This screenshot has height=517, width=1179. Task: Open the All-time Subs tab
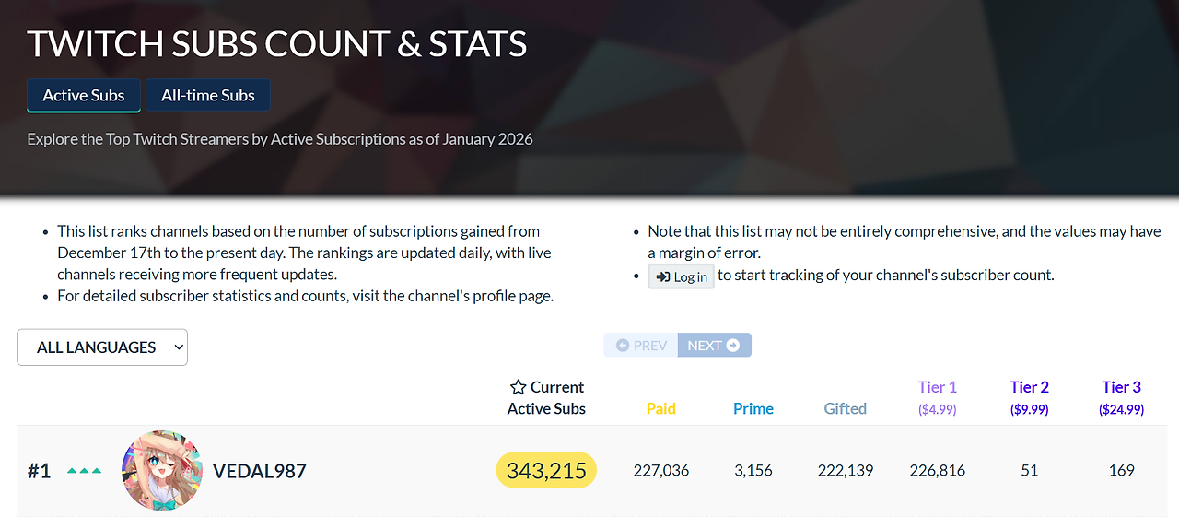[x=208, y=95]
